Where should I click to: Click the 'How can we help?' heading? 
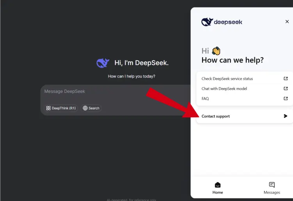click(x=233, y=60)
